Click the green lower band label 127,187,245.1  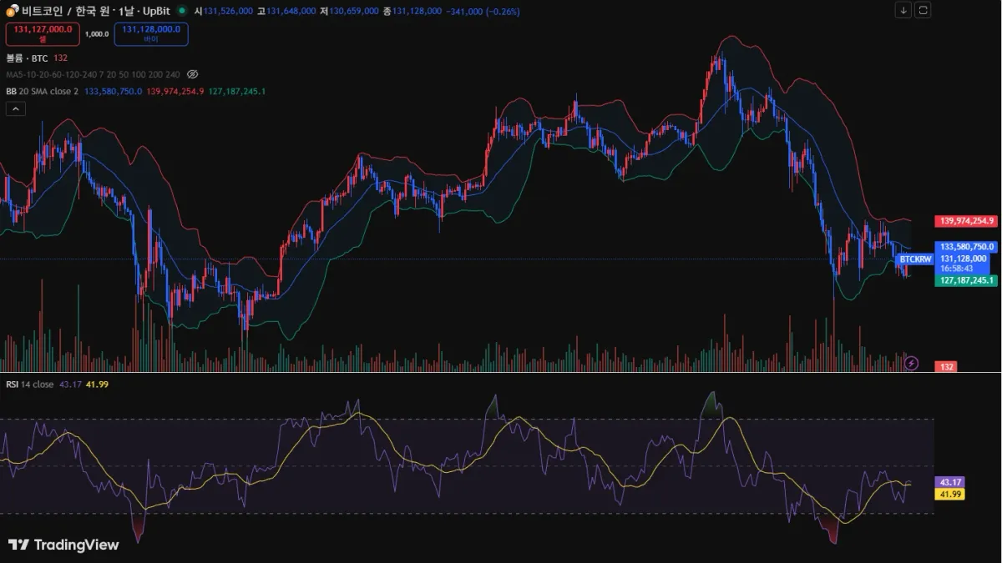966,280
